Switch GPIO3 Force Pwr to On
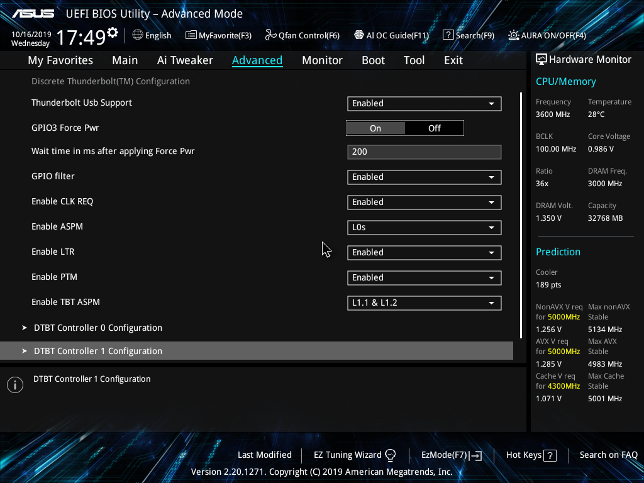 pos(375,128)
